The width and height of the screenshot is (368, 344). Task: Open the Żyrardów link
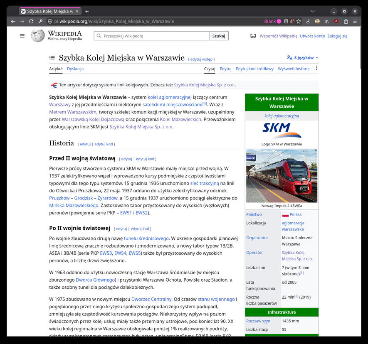[107, 198]
